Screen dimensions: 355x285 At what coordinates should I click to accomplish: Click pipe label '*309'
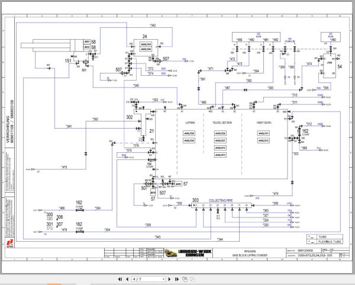pos(148,225)
